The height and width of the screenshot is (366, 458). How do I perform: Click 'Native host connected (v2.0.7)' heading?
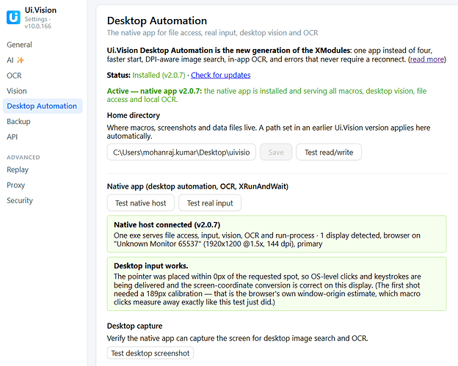click(167, 224)
